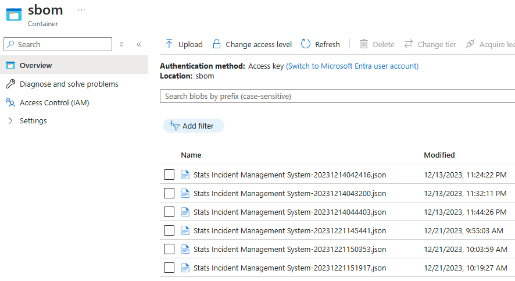The width and height of the screenshot is (515, 281).
Task: Check the box for blob 20231214043200.json
Action: [x=169, y=193]
